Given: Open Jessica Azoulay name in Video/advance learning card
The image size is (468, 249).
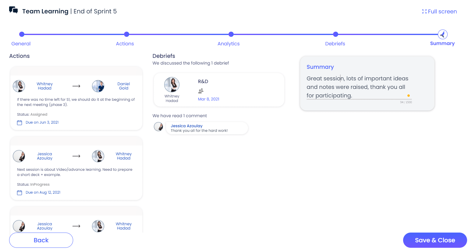Looking at the screenshot, I should click(45, 156).
